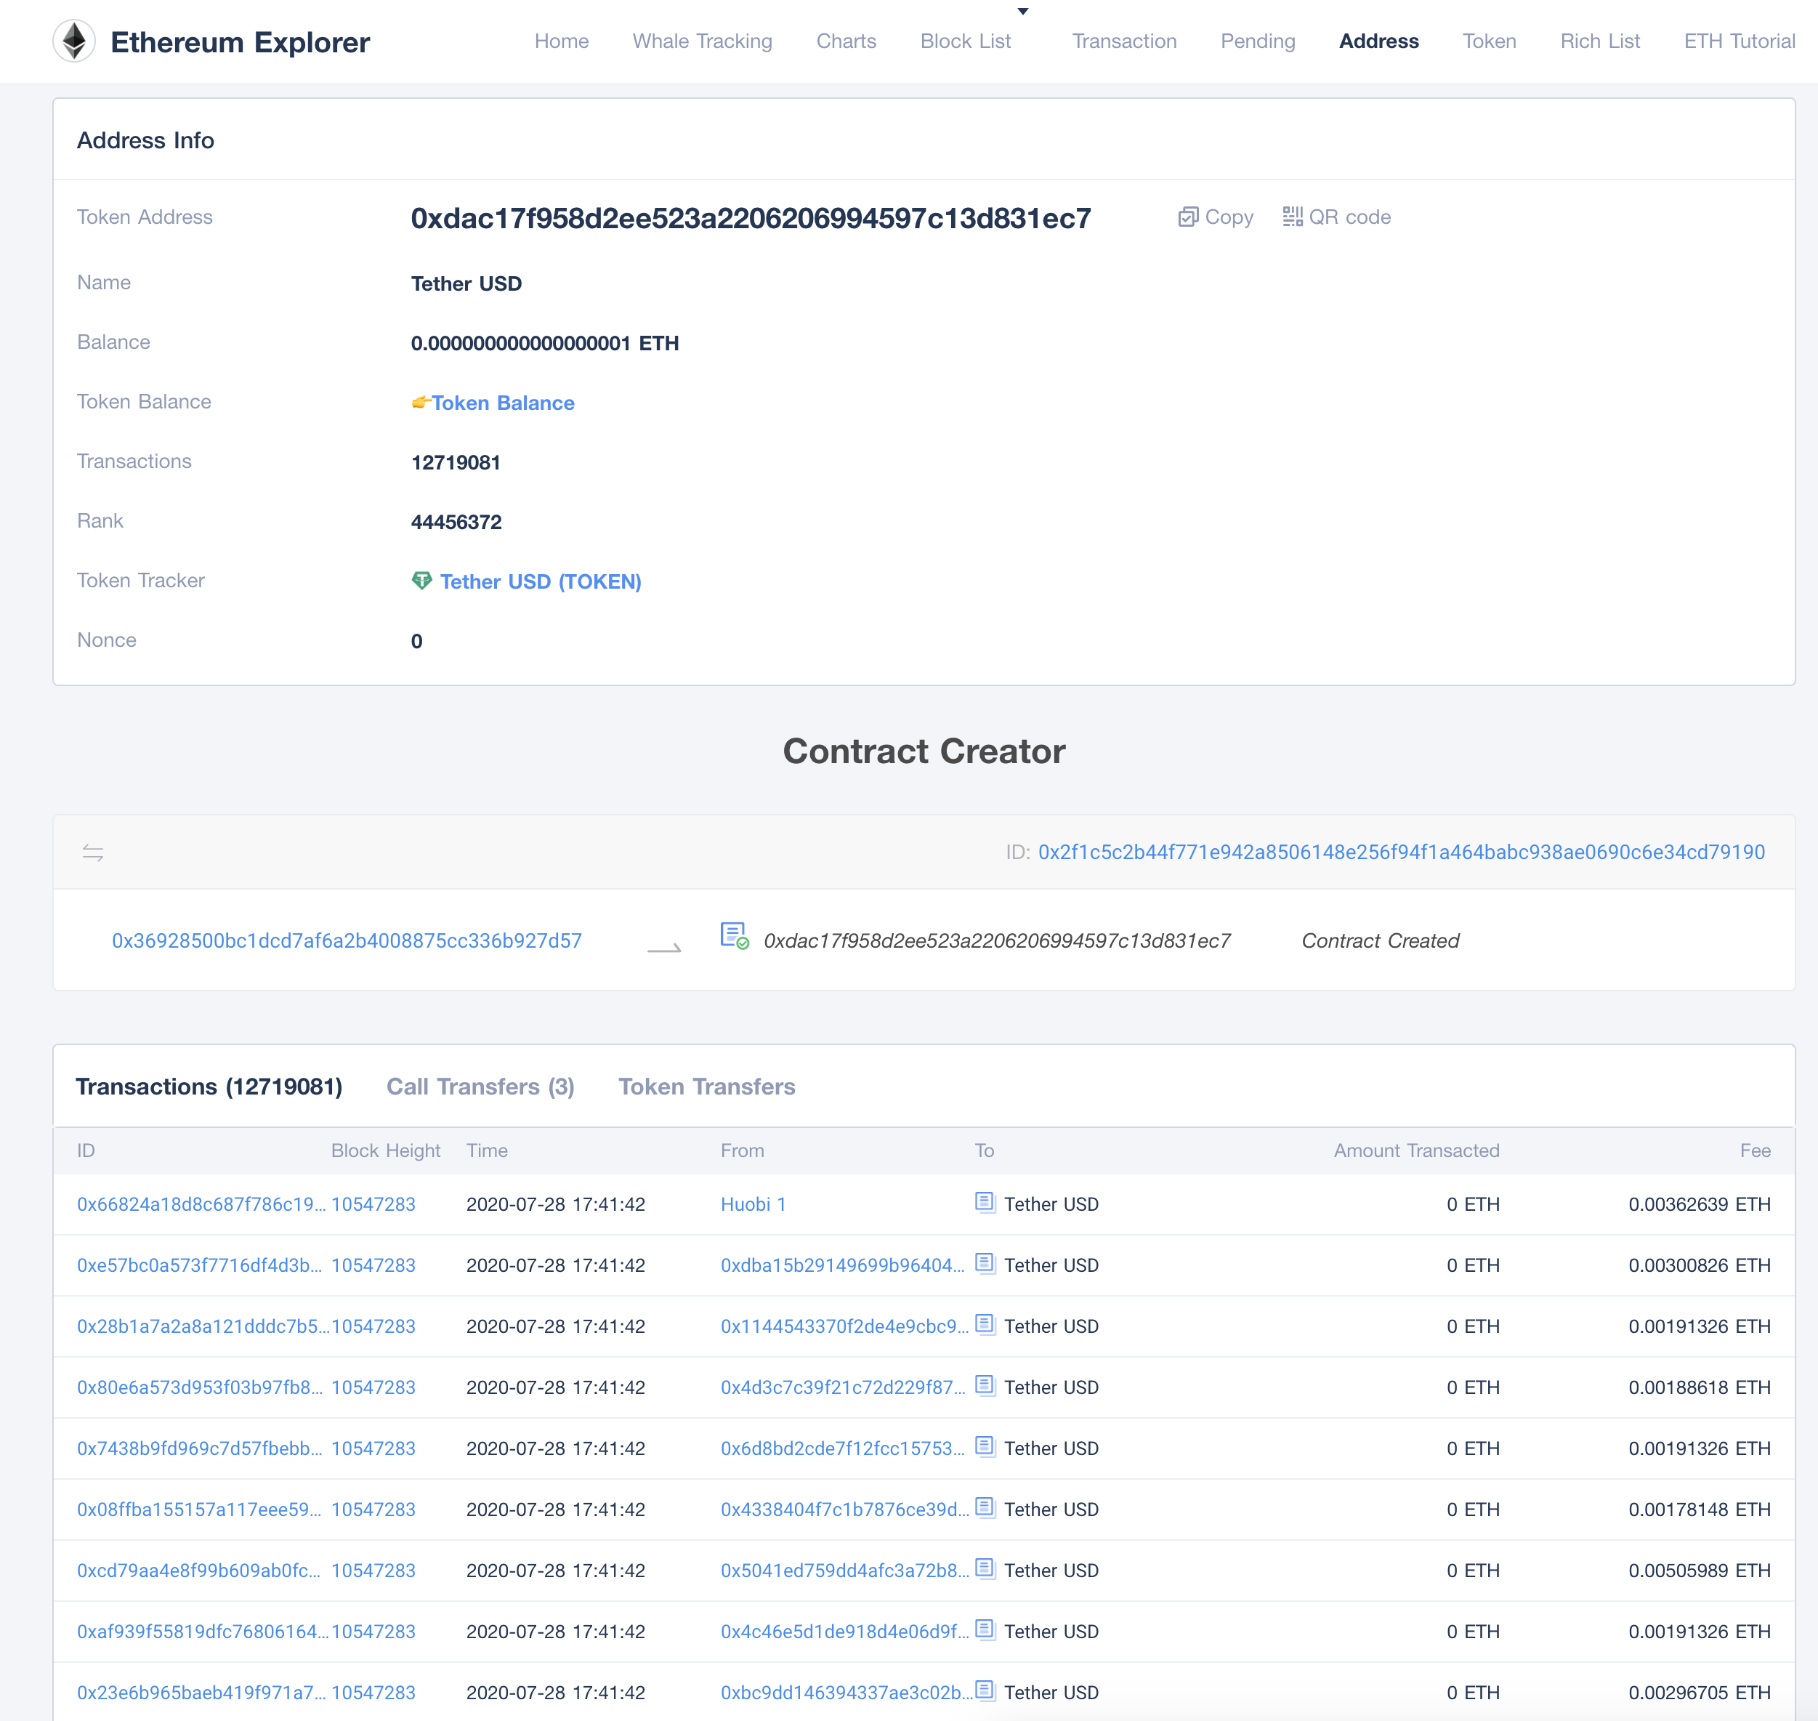Click the Copy address icon

coord(1188,217)
